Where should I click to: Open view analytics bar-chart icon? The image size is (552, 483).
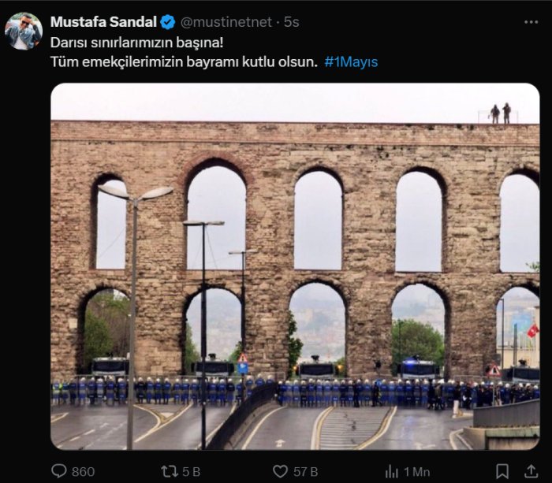[392, 471]
